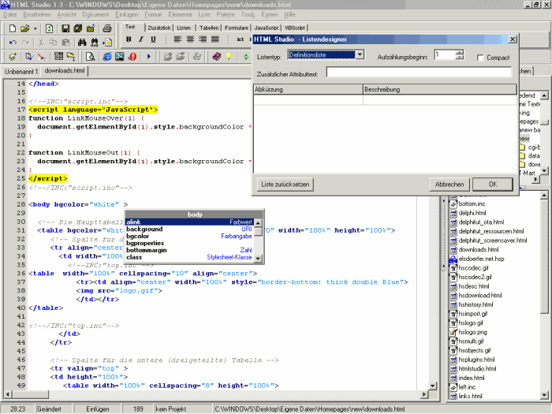Screen dimensions: 552x414
Task: Open the help book icon
Action: point(216,56)
